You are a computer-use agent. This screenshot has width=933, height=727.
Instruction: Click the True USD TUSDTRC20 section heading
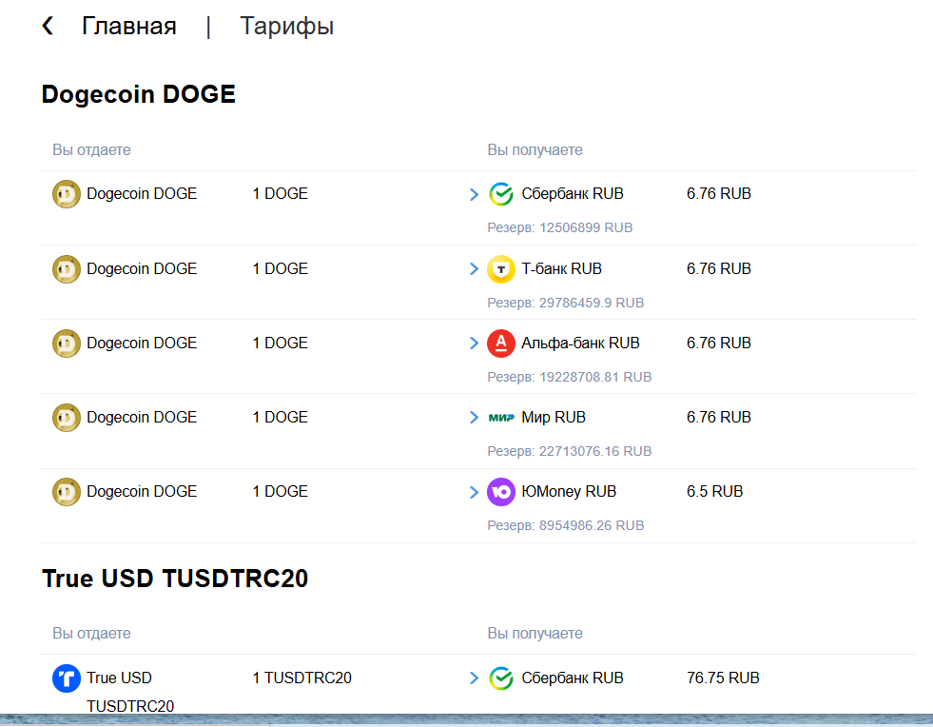coord(175,579)
